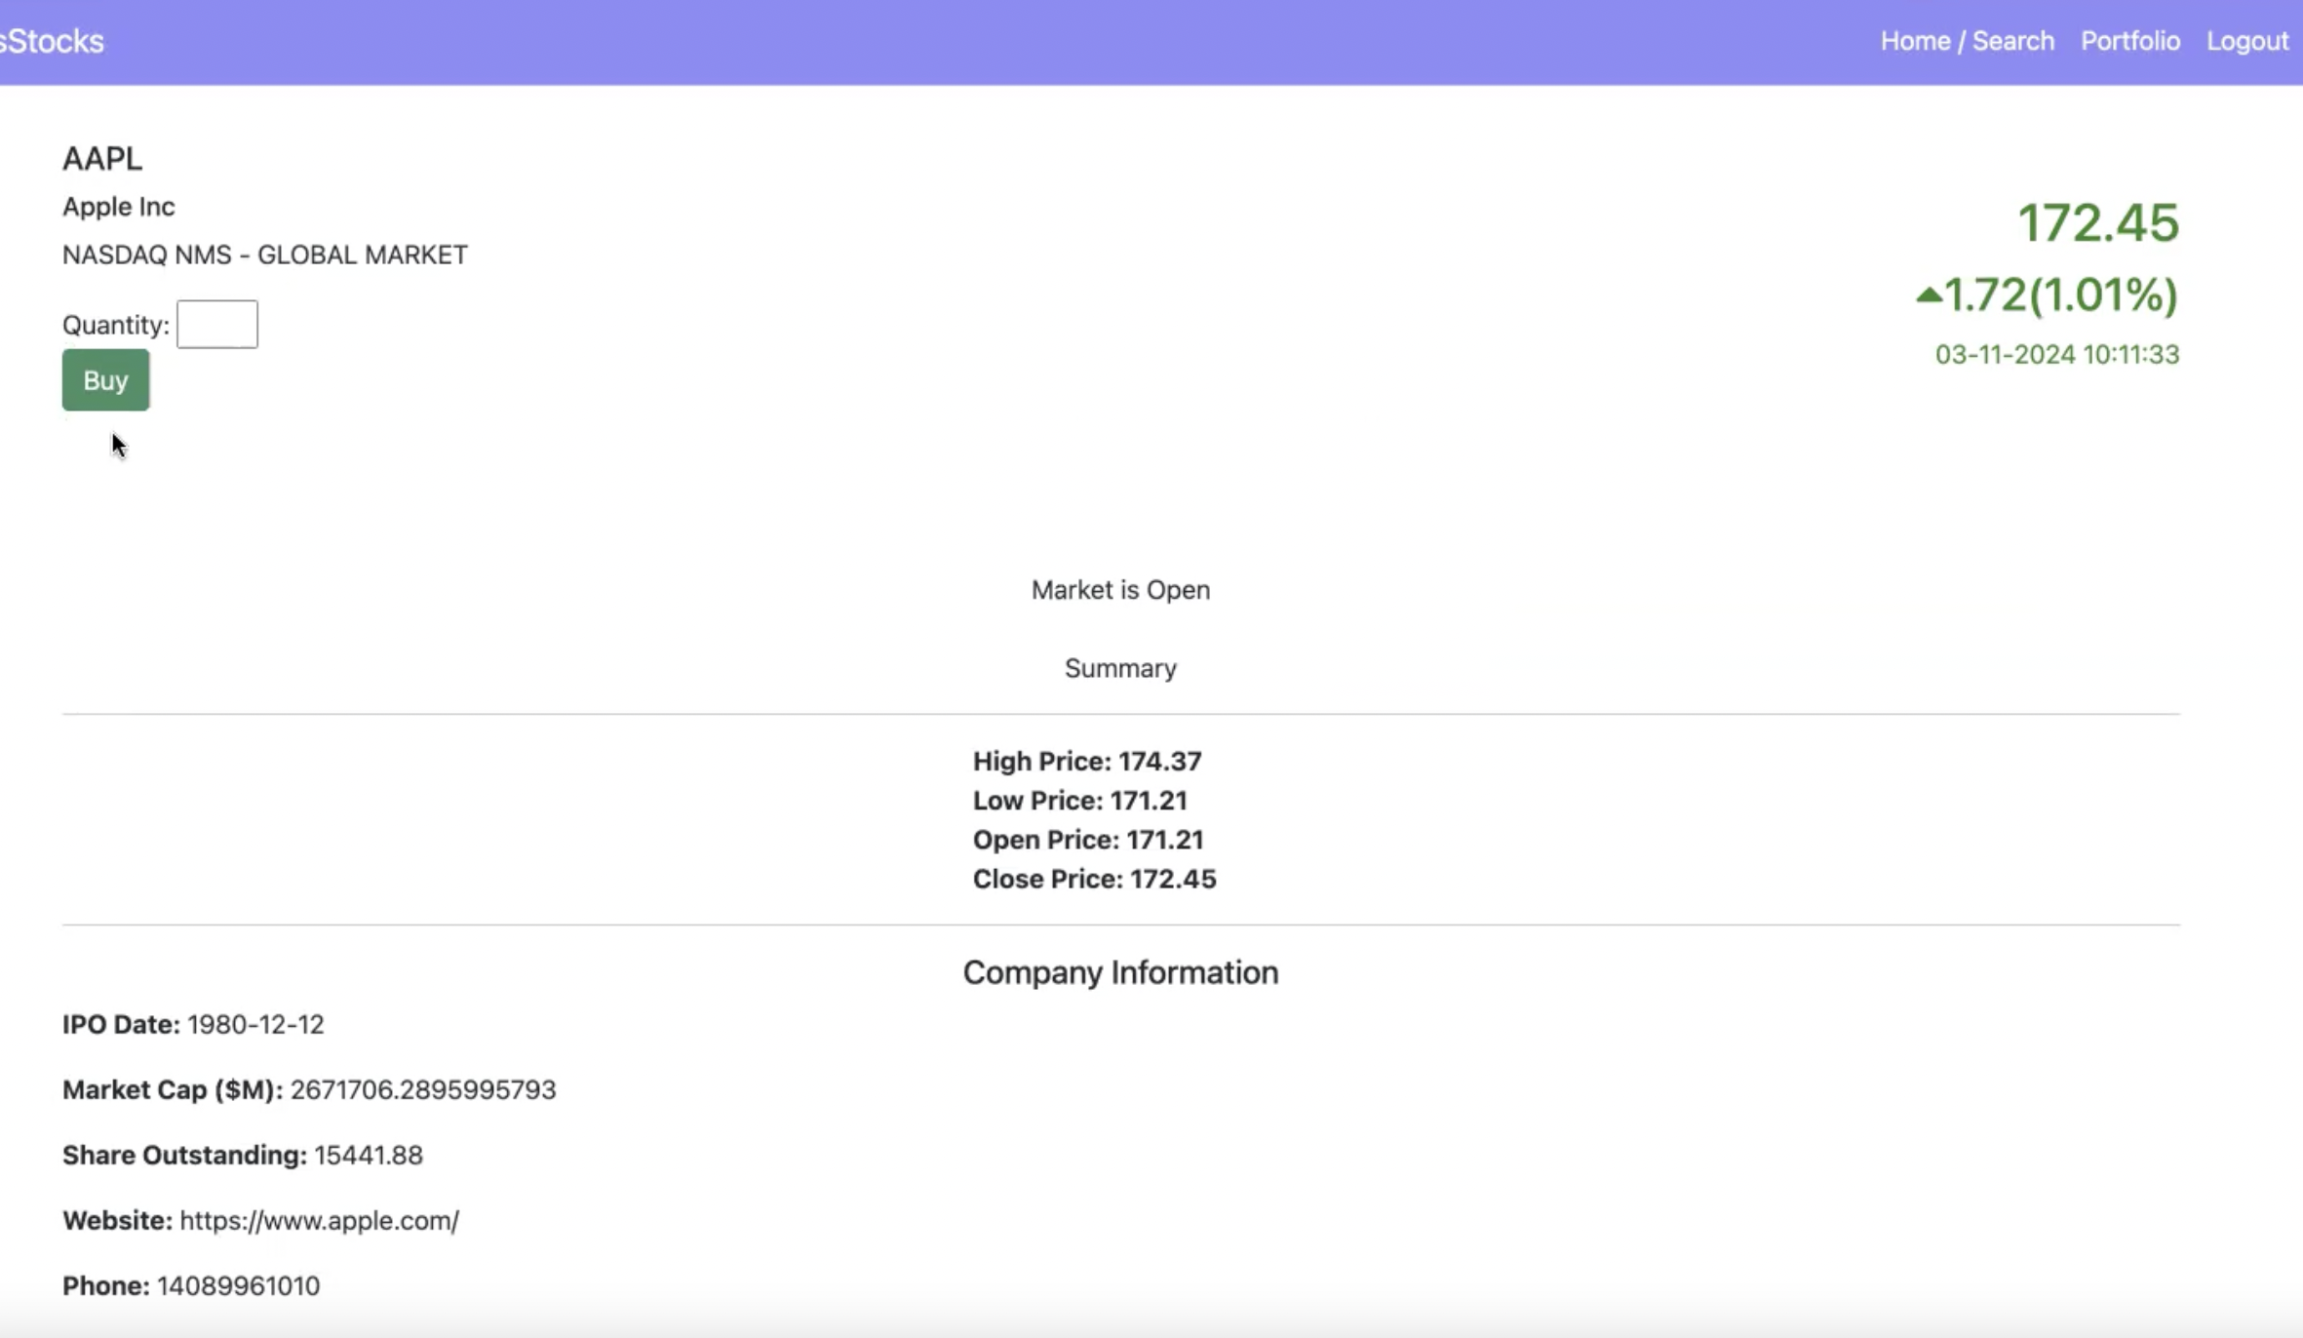Click the green Buy button
This screenshot has width=2303, height=1338.
coord(105,380)
